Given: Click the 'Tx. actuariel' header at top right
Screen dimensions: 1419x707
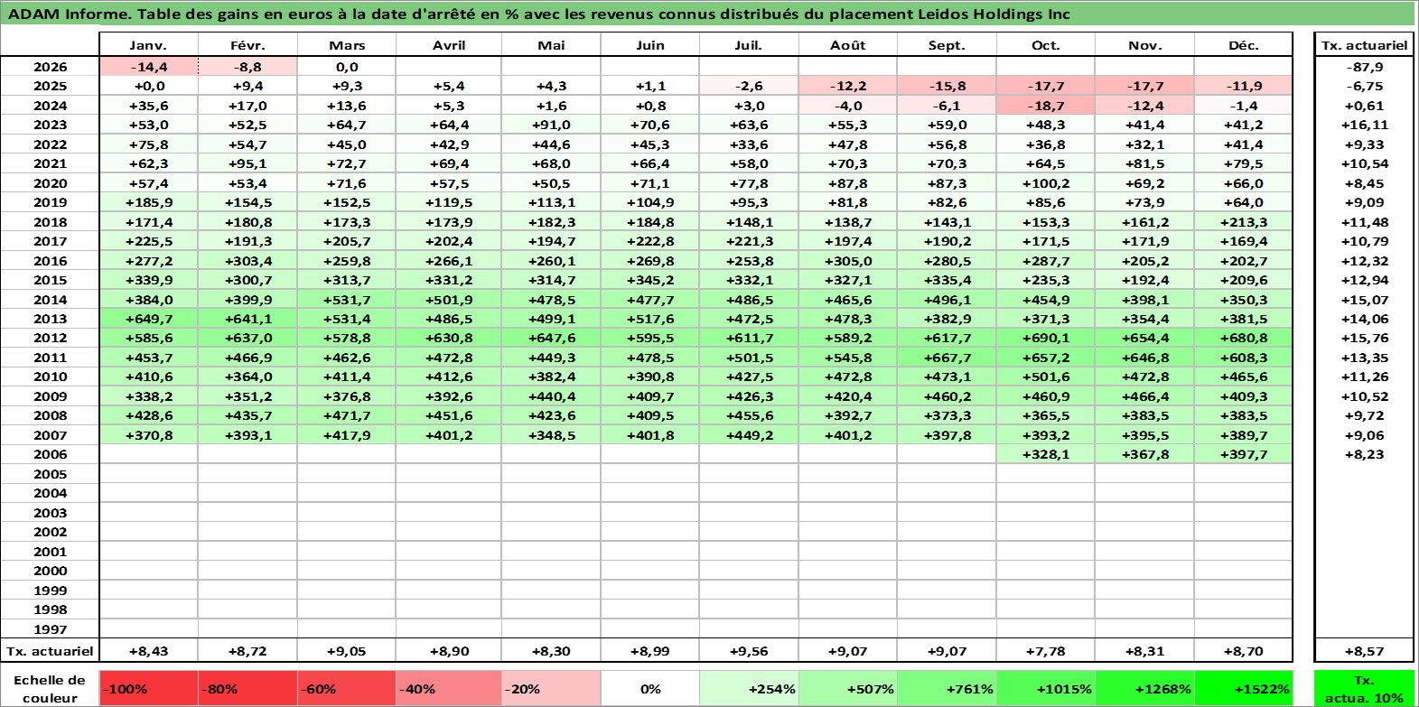Looking at the screenshot, I should point(1364,45).
